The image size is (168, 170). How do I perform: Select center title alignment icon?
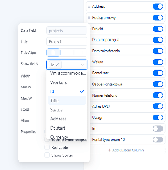(67, 53)
